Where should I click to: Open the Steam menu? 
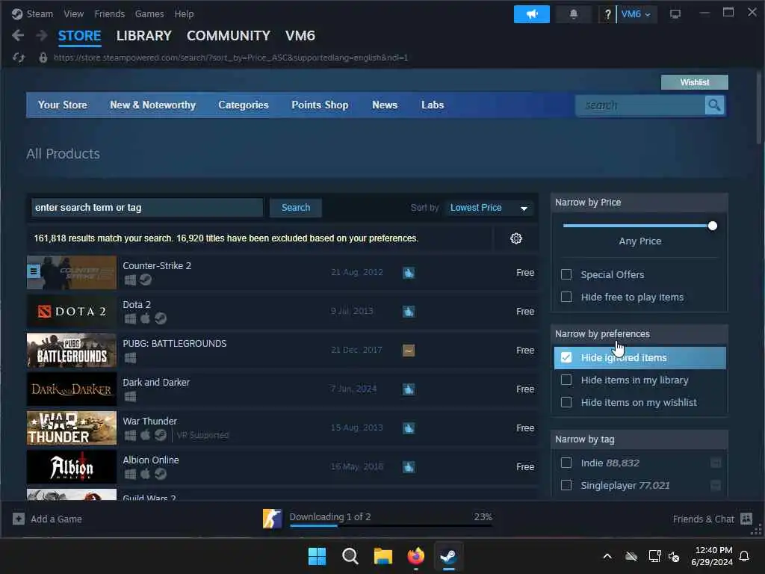click(40, 13)
